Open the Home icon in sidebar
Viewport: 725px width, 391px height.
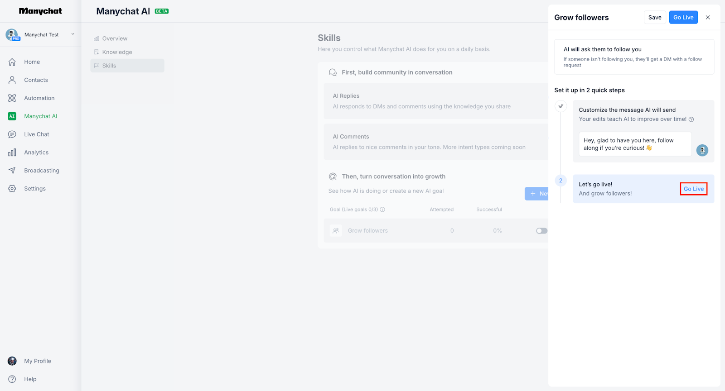point(12,62)
